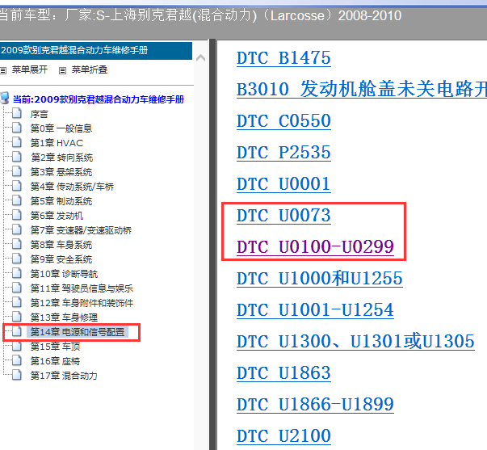Open the DTC U1000和U1255 link
This screenshot has height=450, width=487.
(320, 279)
